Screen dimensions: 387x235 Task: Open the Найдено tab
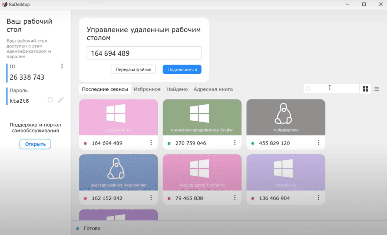coord(177,89)
